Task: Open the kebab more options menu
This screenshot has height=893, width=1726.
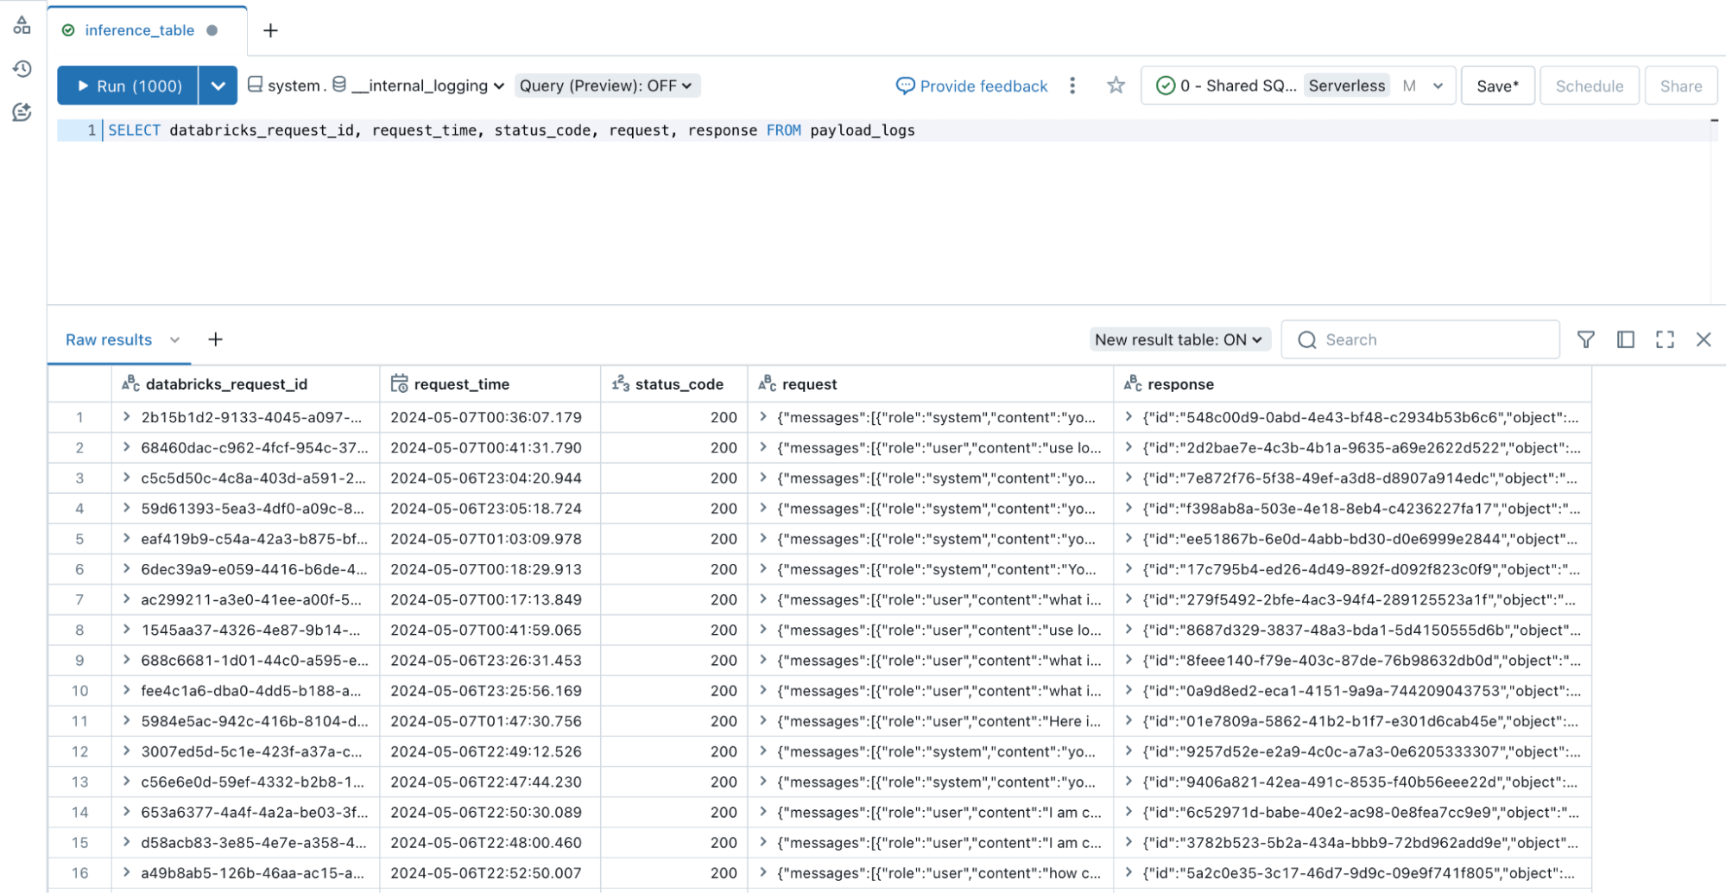Action: (x=1072, y=85)
